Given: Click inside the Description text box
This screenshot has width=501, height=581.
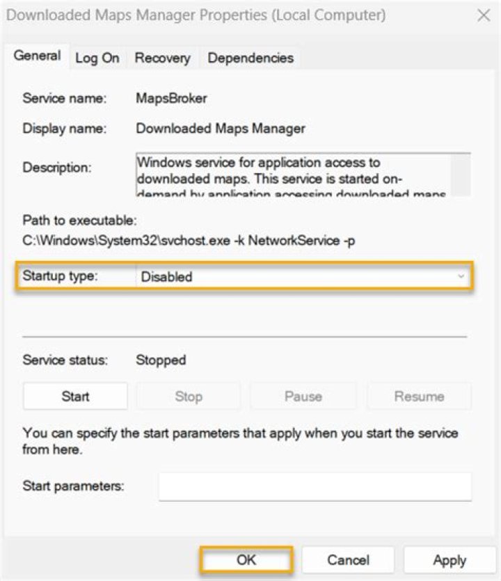Looking at the screenshot, I should click(x=292, y=174).
